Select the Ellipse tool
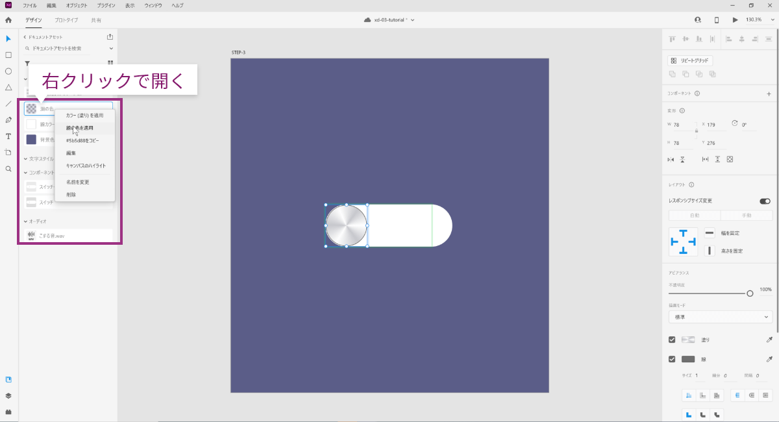The height and width of the screenshot is (422, 779). tap(8, 71)
